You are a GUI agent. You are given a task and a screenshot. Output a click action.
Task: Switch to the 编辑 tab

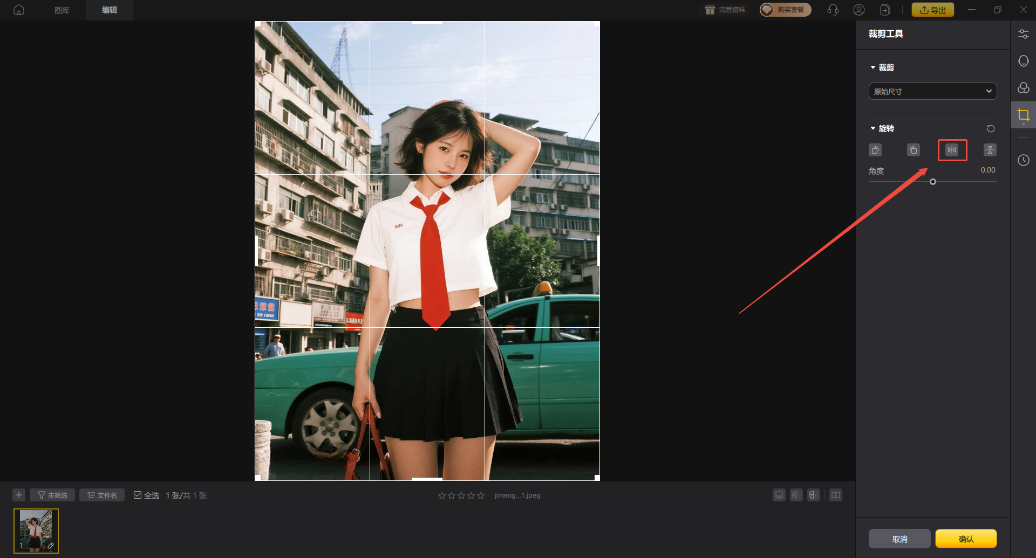point(110,10)
